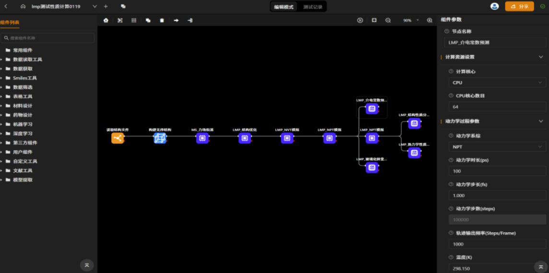
Task: Click the fit-to-screen icon beside zoom out
Action: point(374,20)
